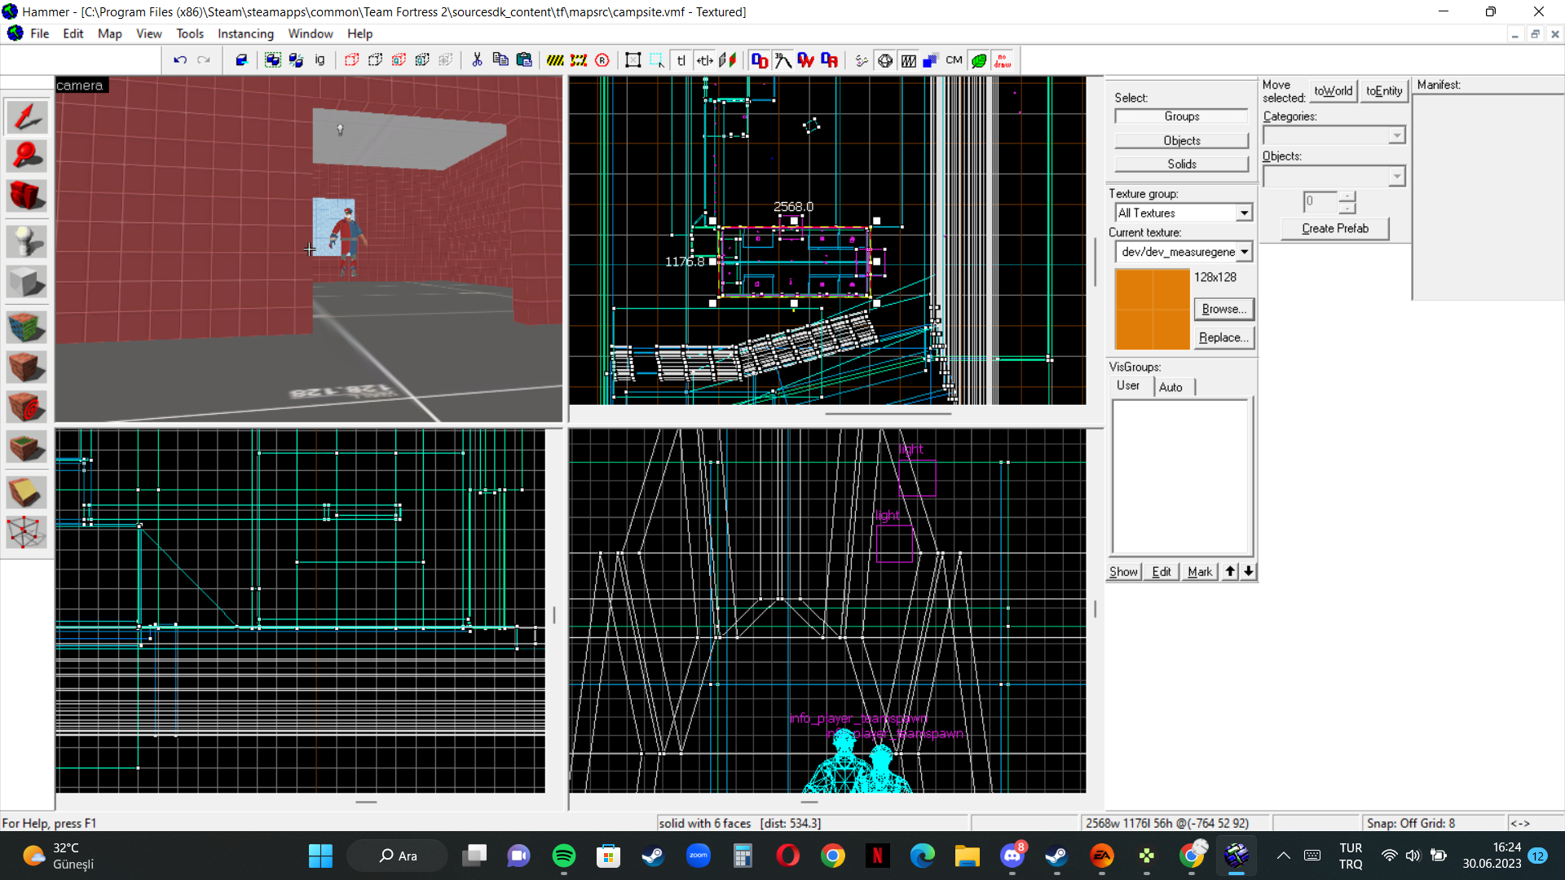Click the Group selection icon

273,60
